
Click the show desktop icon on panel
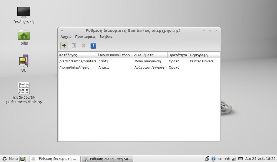(x=22, y=159)
